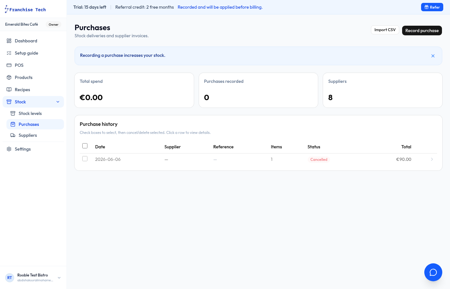Select Purchases in the sidebar
The width and height of the screenshot is (450, 289).
tap(35, 124)
